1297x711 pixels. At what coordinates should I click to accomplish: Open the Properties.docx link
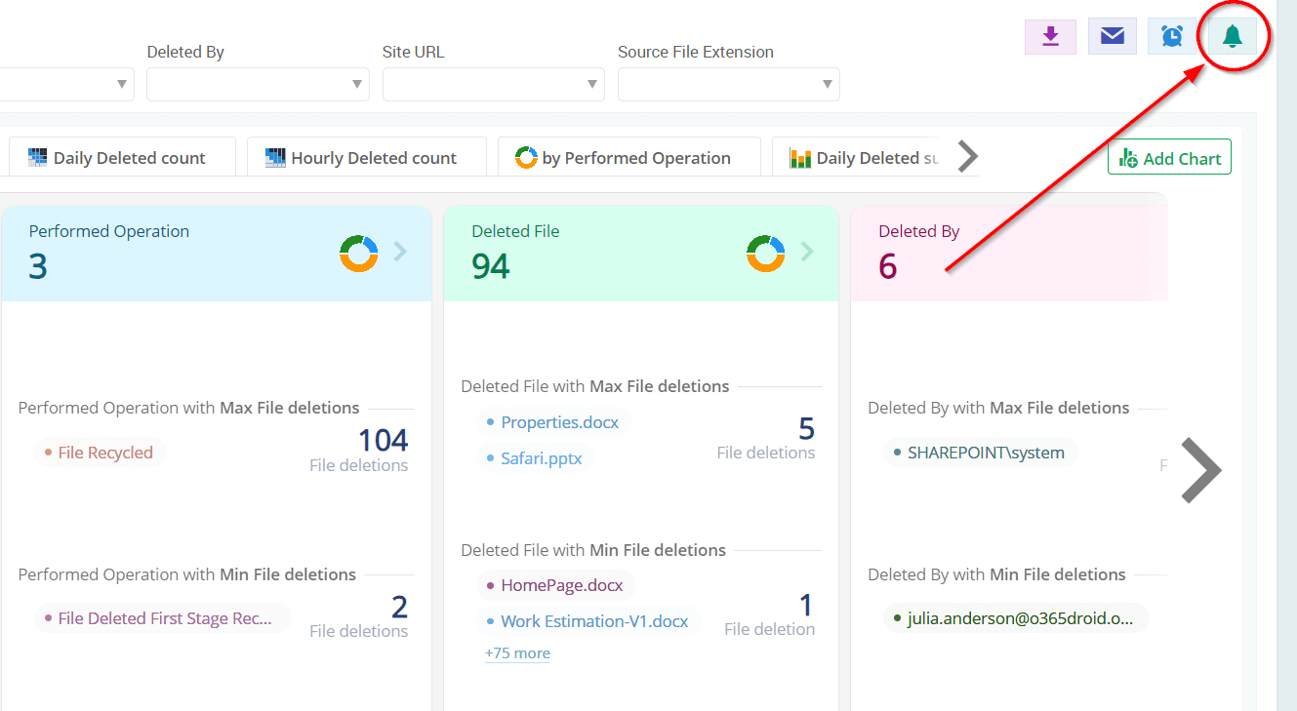(x=555, y=422)
